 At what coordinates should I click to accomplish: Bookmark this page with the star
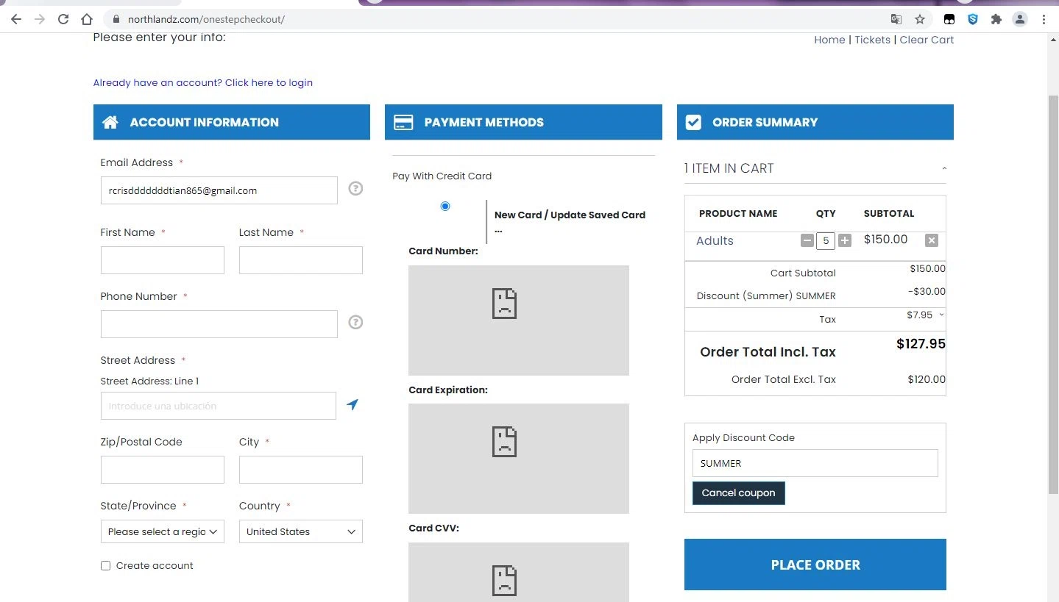(920, 19)
